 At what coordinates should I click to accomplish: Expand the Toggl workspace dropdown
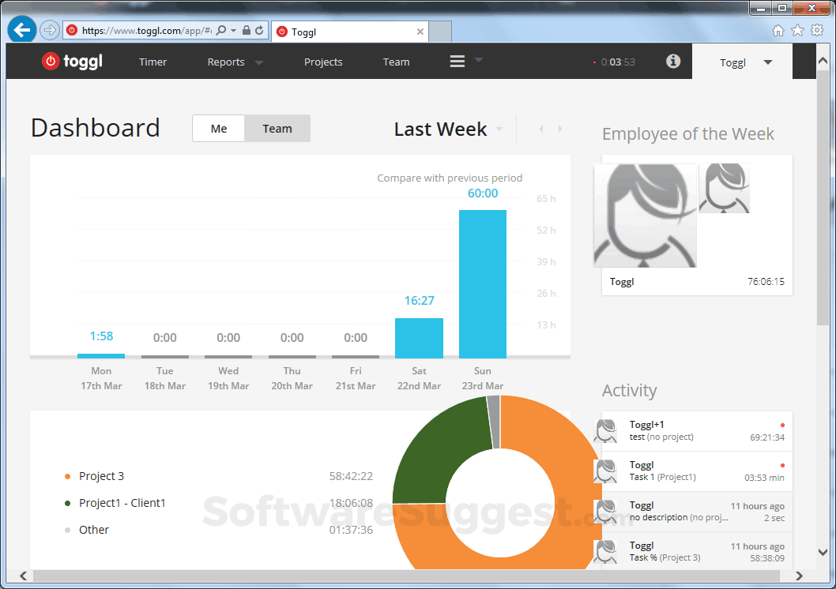(741, 61)
